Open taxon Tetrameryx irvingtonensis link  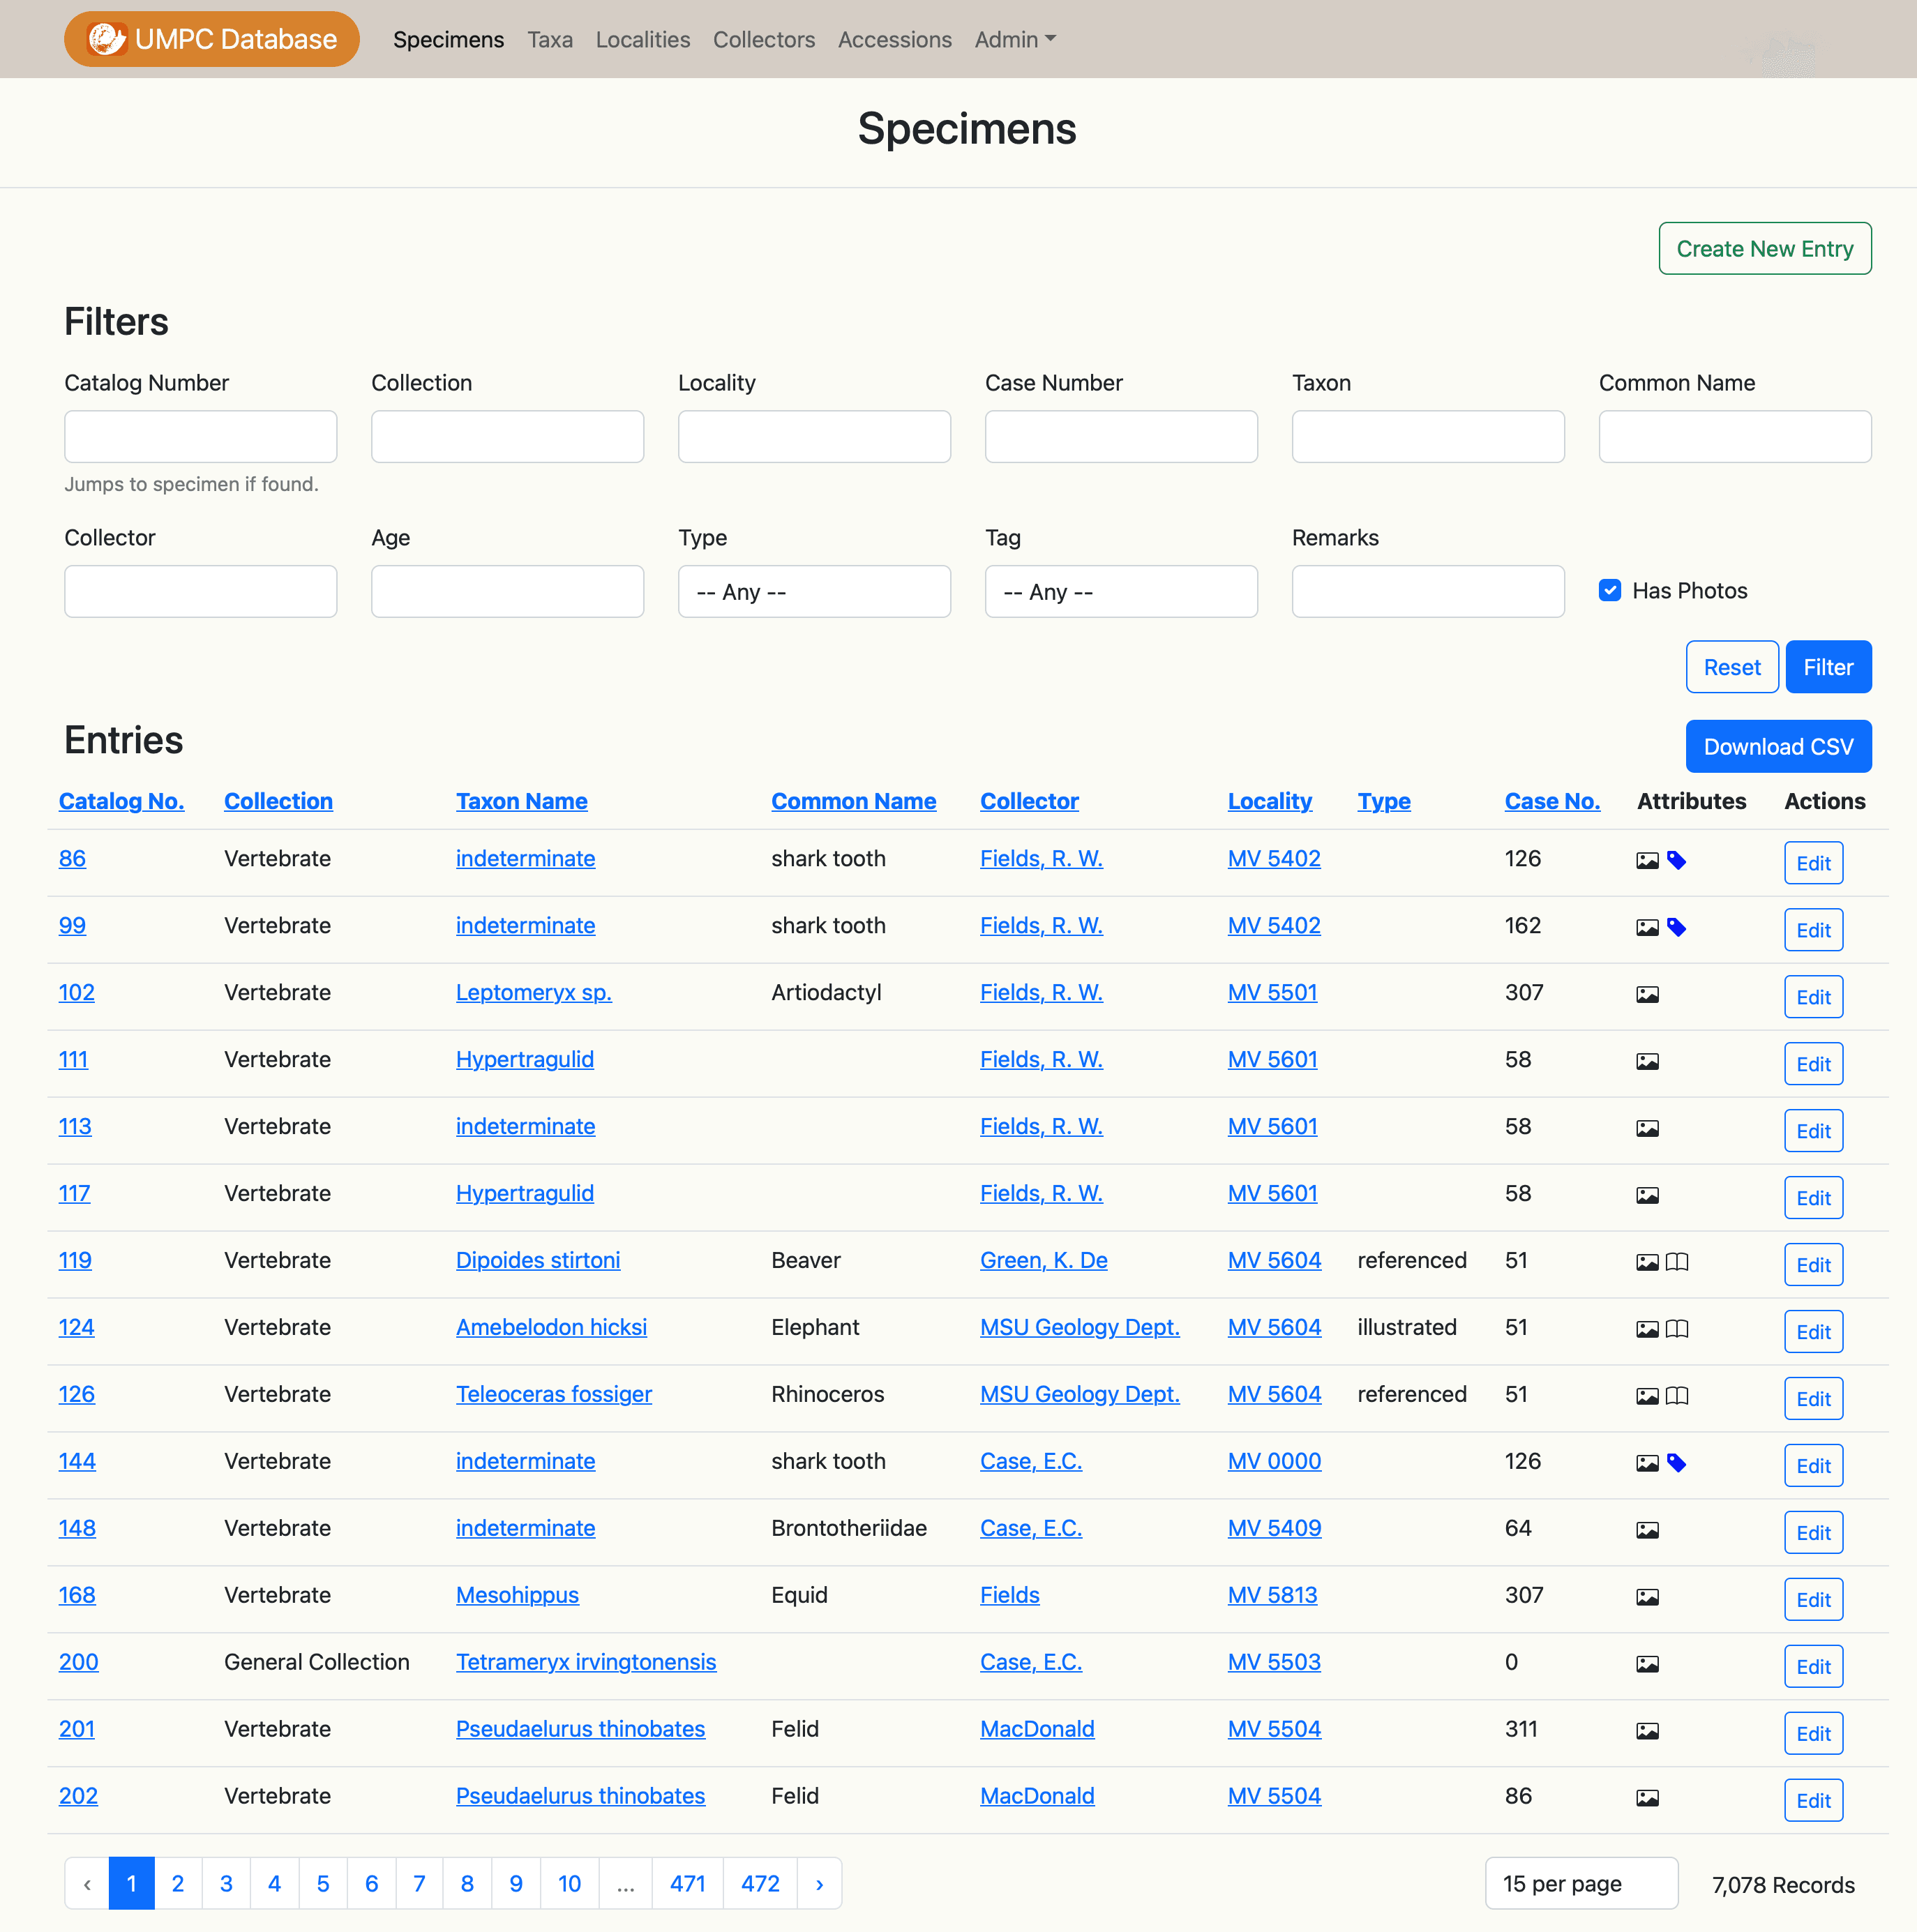(x=586, y=1662)
